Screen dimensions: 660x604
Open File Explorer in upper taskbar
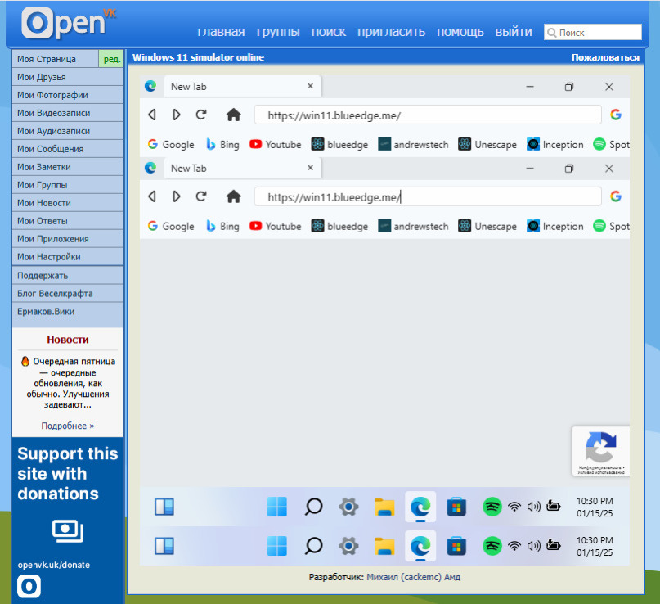click(384, 507)
